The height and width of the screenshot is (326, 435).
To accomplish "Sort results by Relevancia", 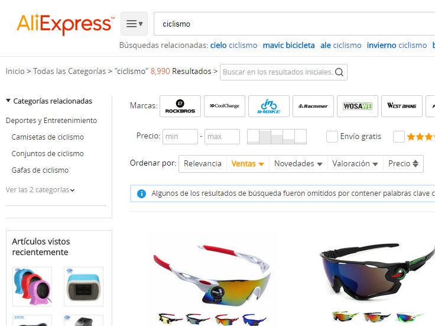I will point(203,163).
